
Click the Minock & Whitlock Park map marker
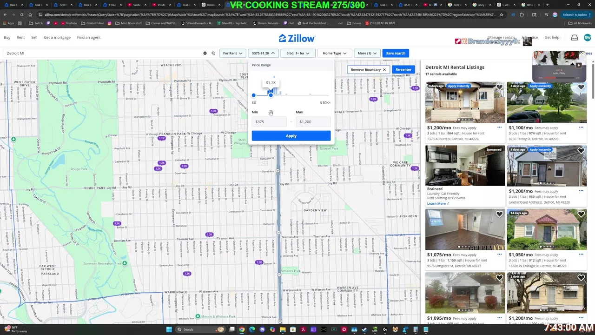[198, 316]
